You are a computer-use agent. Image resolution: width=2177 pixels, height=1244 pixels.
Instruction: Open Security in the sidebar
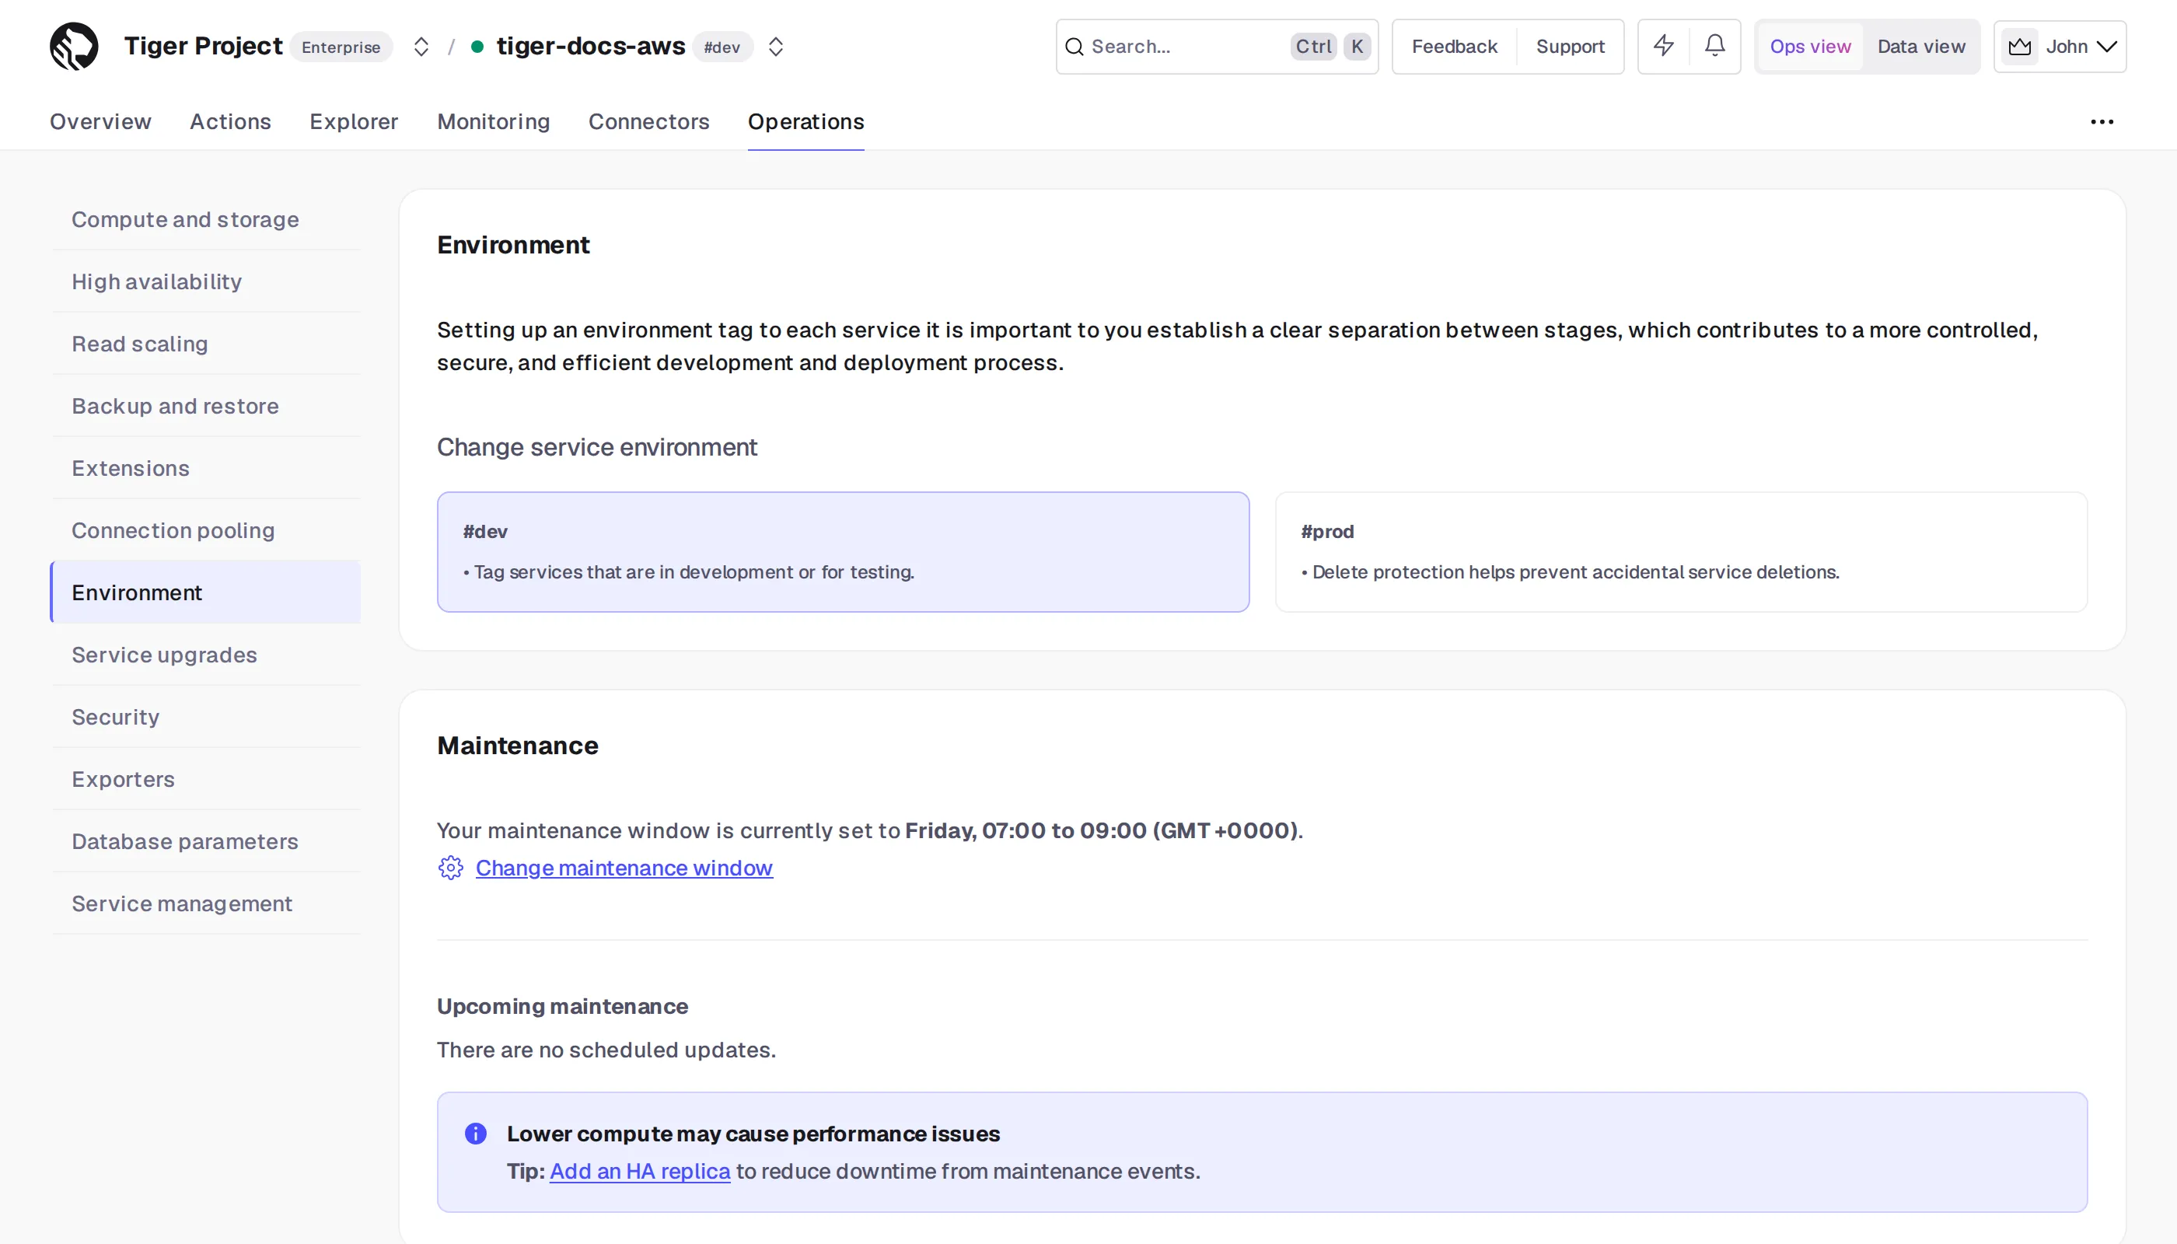(x=206, y=718)
